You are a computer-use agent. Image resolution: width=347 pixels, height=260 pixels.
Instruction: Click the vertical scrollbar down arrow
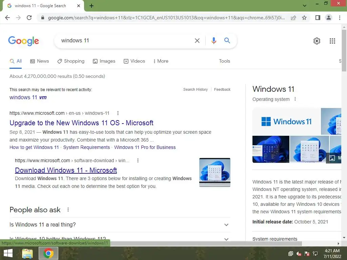coord(344,238)
